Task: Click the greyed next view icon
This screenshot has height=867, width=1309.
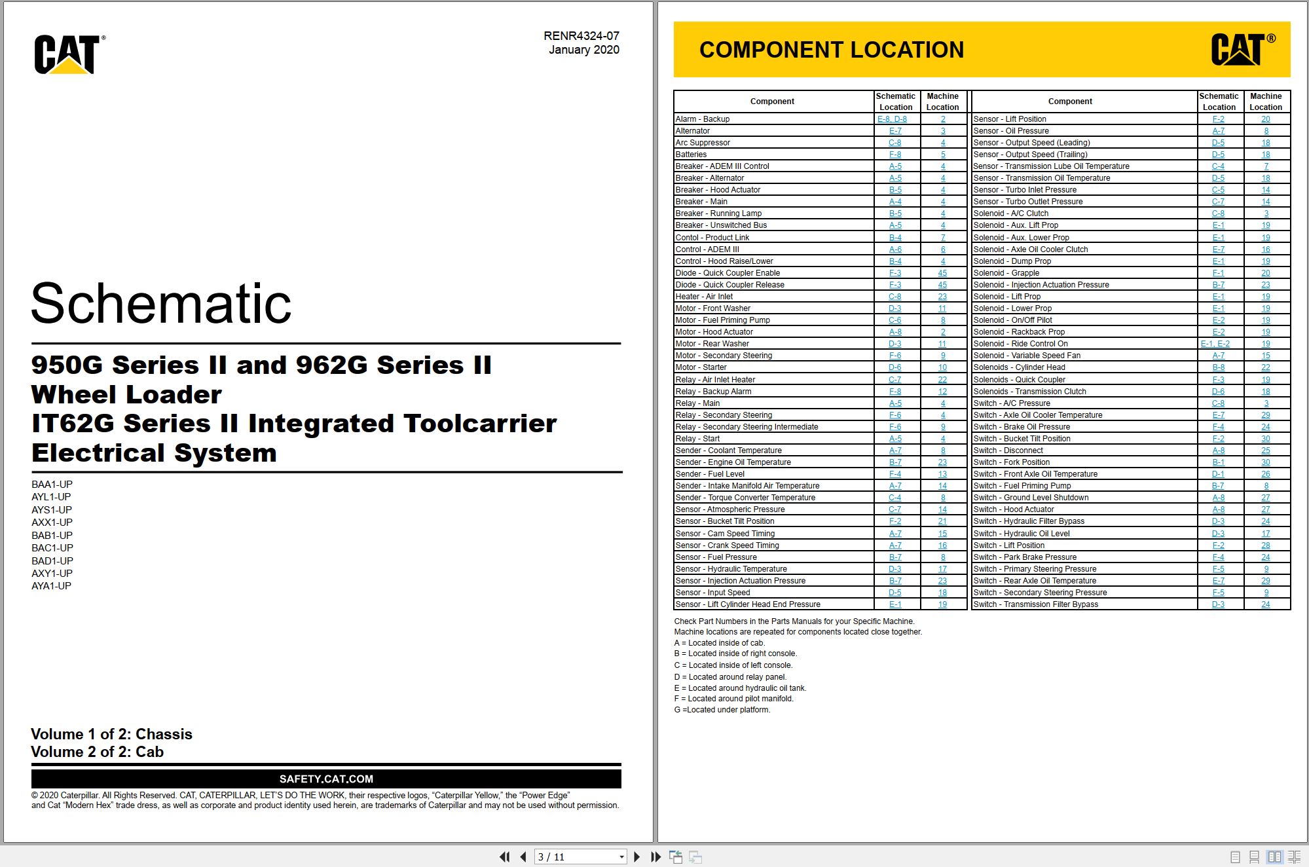Action: 695,857
